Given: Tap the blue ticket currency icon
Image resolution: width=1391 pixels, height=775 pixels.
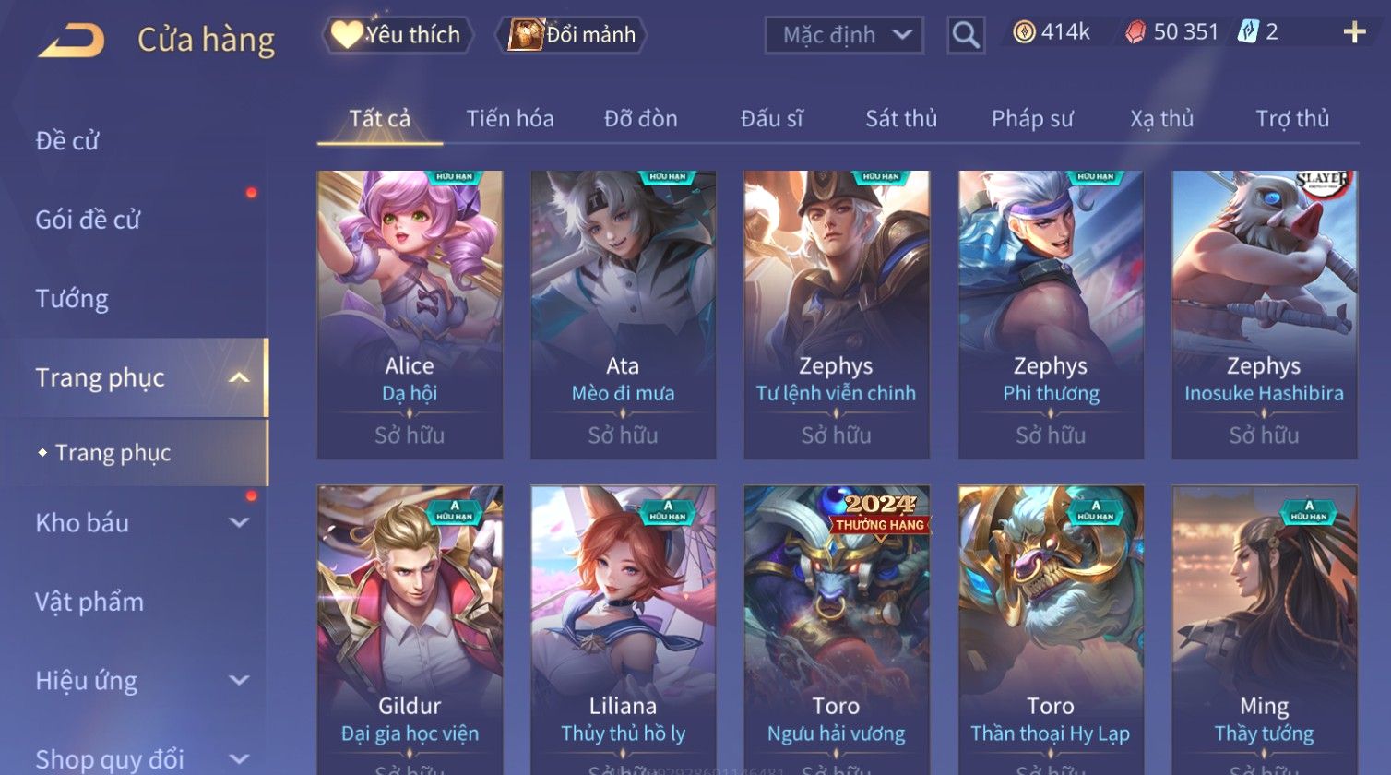Looking at the screenshot, I should (x=1247, y=32).
